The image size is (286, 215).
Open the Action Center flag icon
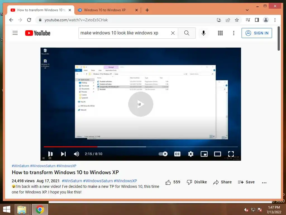(260, 210)
